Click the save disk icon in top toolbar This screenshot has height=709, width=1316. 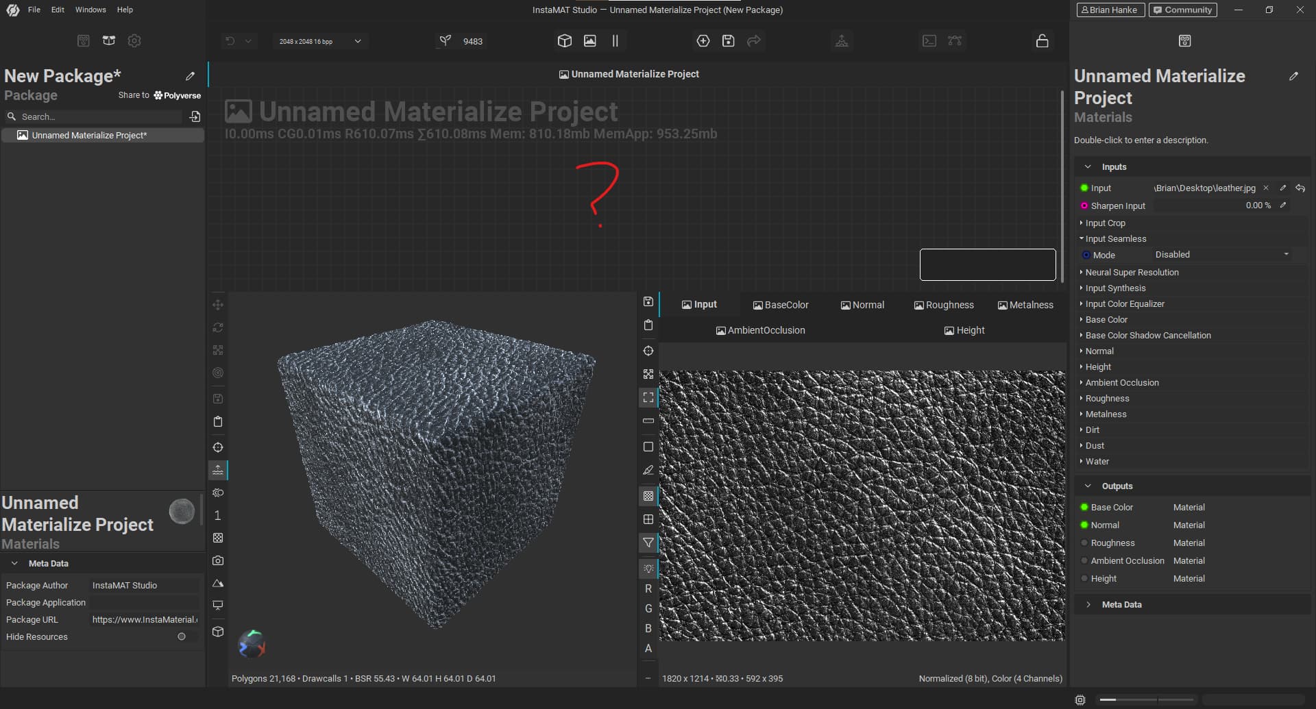(728, 41)
